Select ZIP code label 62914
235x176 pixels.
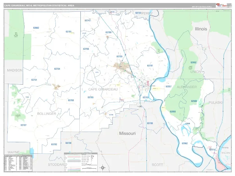212,150
